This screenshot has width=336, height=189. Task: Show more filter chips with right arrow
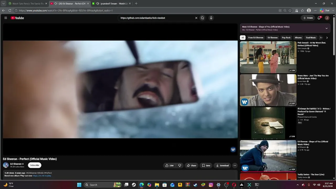point(327,38)
